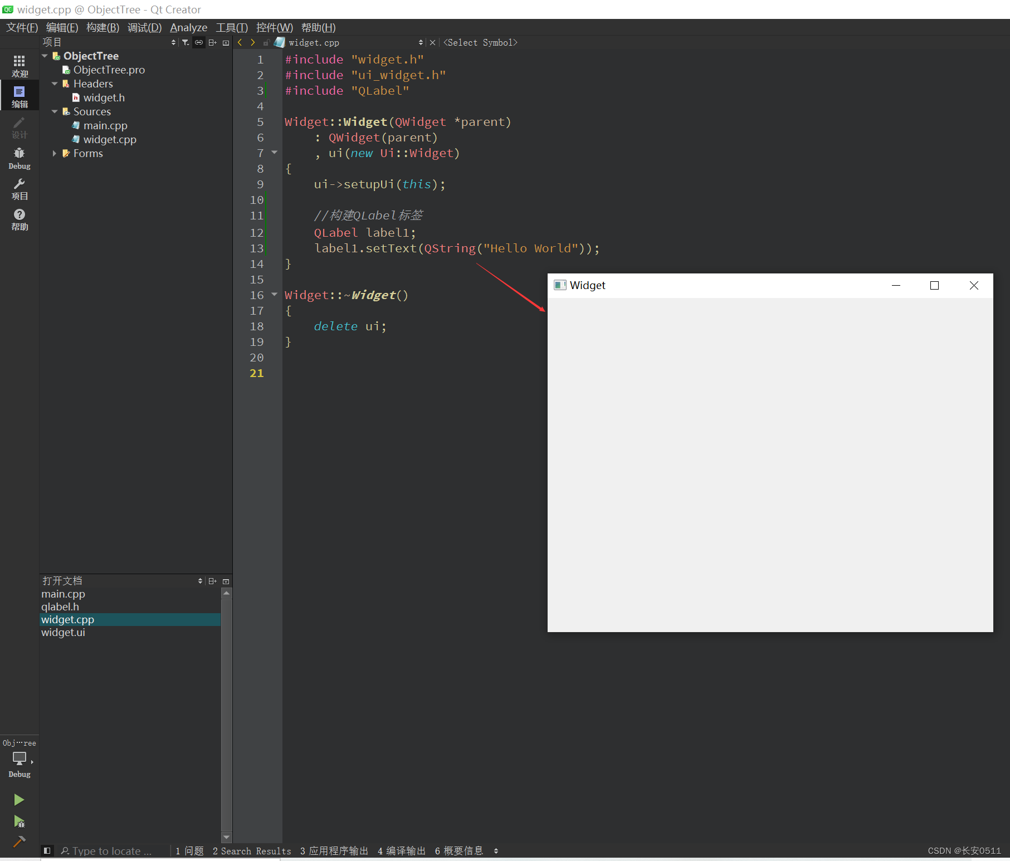Fold the destructor at line 16
Image resolution: width=1010 pixels, height=861 pixels.
pos(274,294)
